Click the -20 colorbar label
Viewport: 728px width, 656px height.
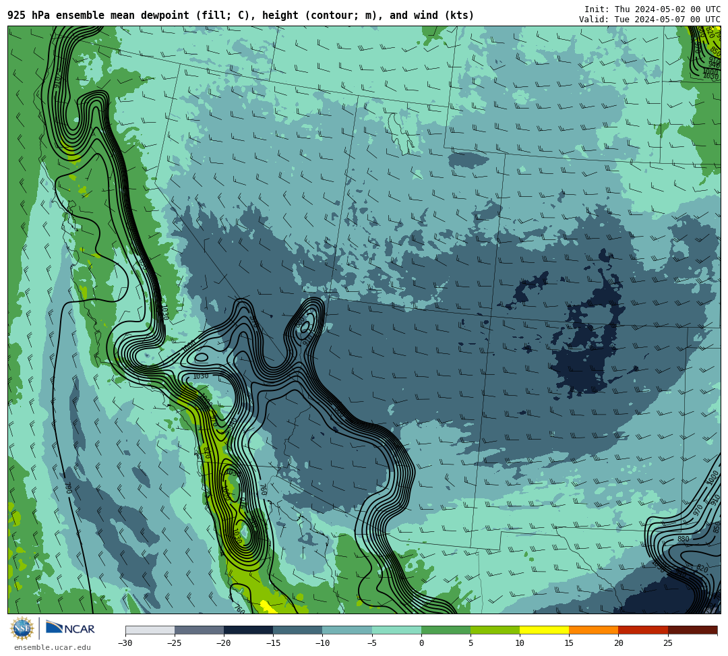coord(224,643)
